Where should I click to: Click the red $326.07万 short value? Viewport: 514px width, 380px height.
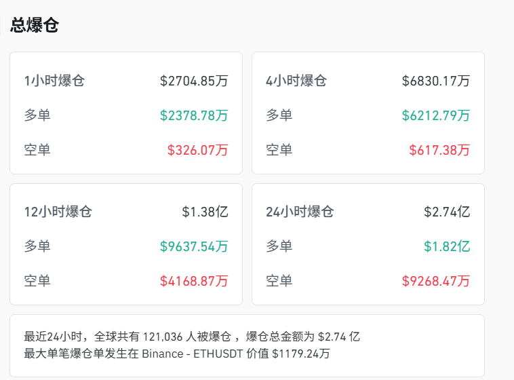pos(197,150)
